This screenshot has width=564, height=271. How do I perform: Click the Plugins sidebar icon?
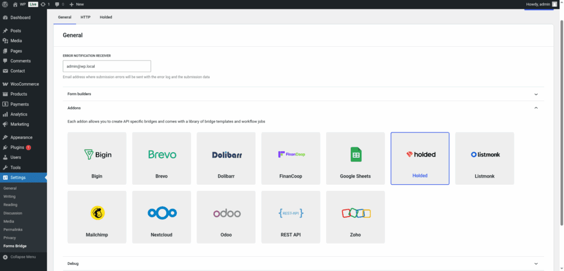[6, 147]
